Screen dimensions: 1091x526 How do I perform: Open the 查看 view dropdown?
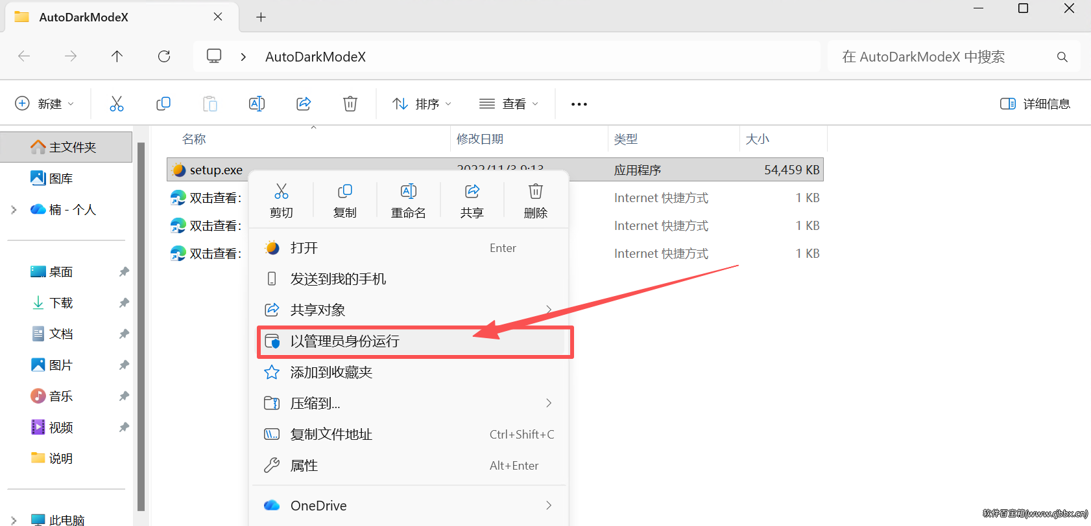click(509, 104)
